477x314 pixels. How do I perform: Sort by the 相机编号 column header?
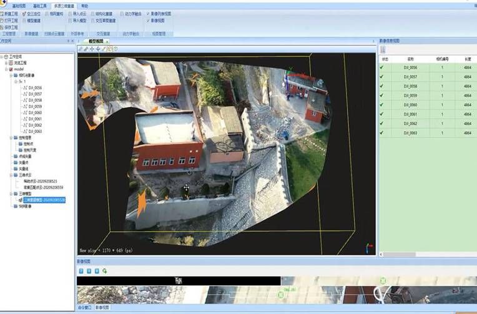[x=442, y=59]
